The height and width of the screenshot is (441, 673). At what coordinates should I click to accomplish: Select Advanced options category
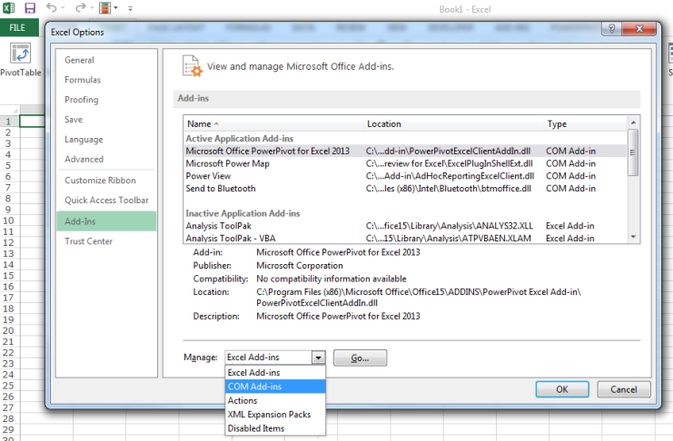coord(84,159)
